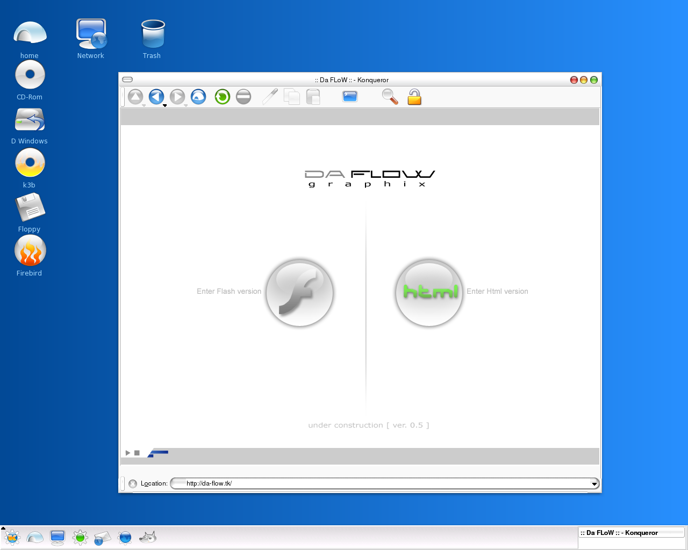Screen dimensions: 688x550
Task: Click the blue globe gear icon in panel
Action: [x=125, y=537]
